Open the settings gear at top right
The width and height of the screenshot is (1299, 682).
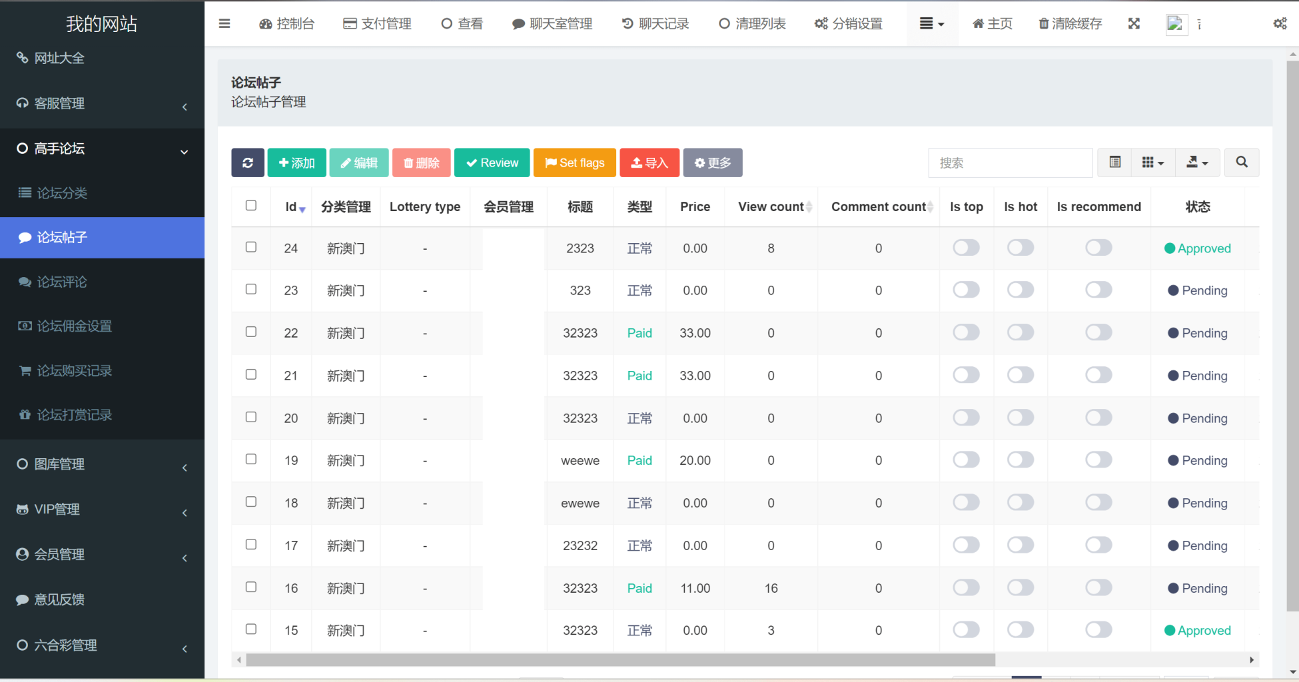pyautogui.click(x=1280, y=23)
